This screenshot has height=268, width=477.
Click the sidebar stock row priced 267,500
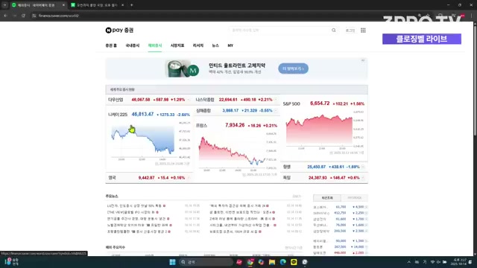341,247
